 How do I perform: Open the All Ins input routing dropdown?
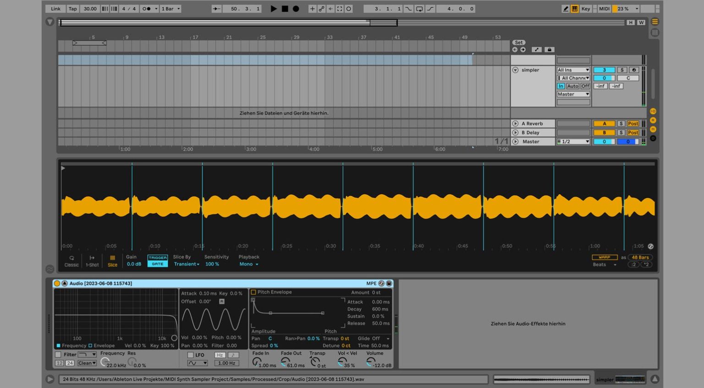coord(573,70)
